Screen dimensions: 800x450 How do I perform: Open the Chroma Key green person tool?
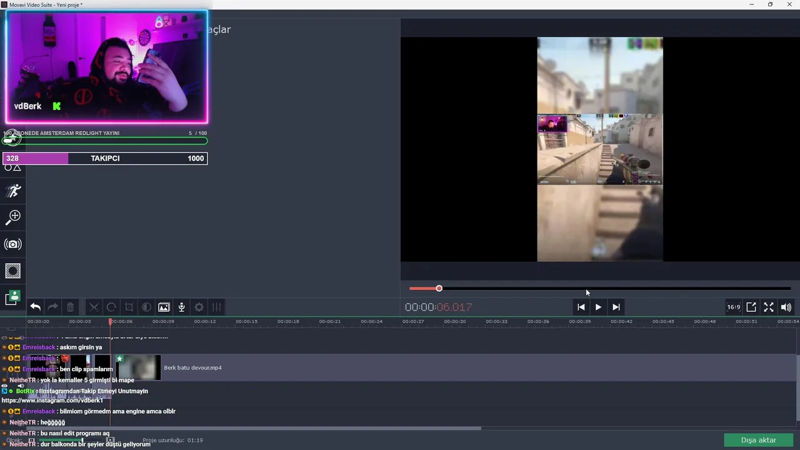pyautogui.click(x=13, y=298)
